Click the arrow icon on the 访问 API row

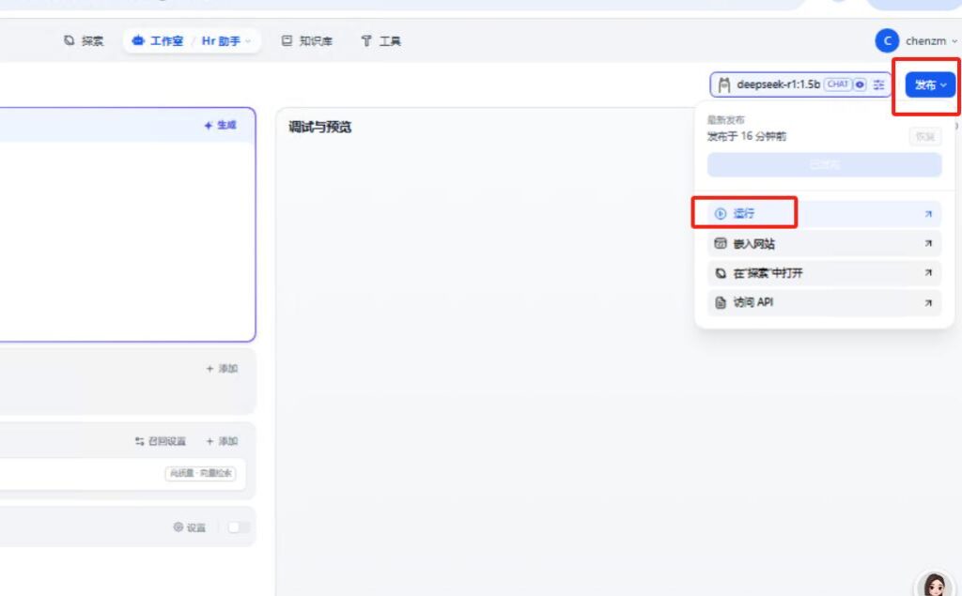click(x=927, y=303)
